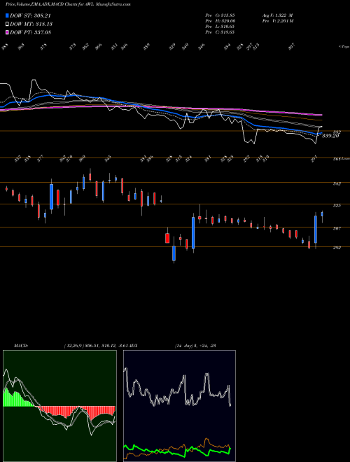Click the Pre C: 318.65 value
350x462 pixels.
[220, 31]
